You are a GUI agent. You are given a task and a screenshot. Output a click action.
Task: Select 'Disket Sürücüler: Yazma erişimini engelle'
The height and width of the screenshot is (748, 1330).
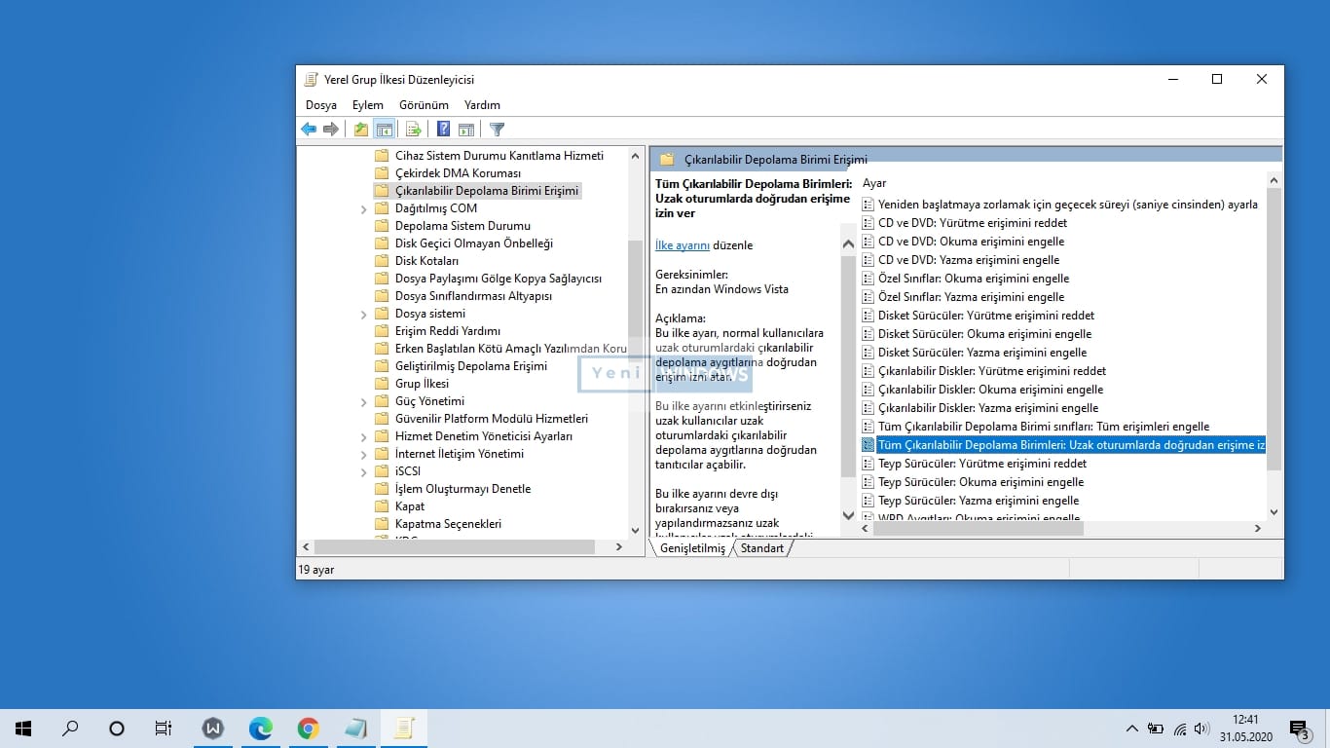point(982,353)
